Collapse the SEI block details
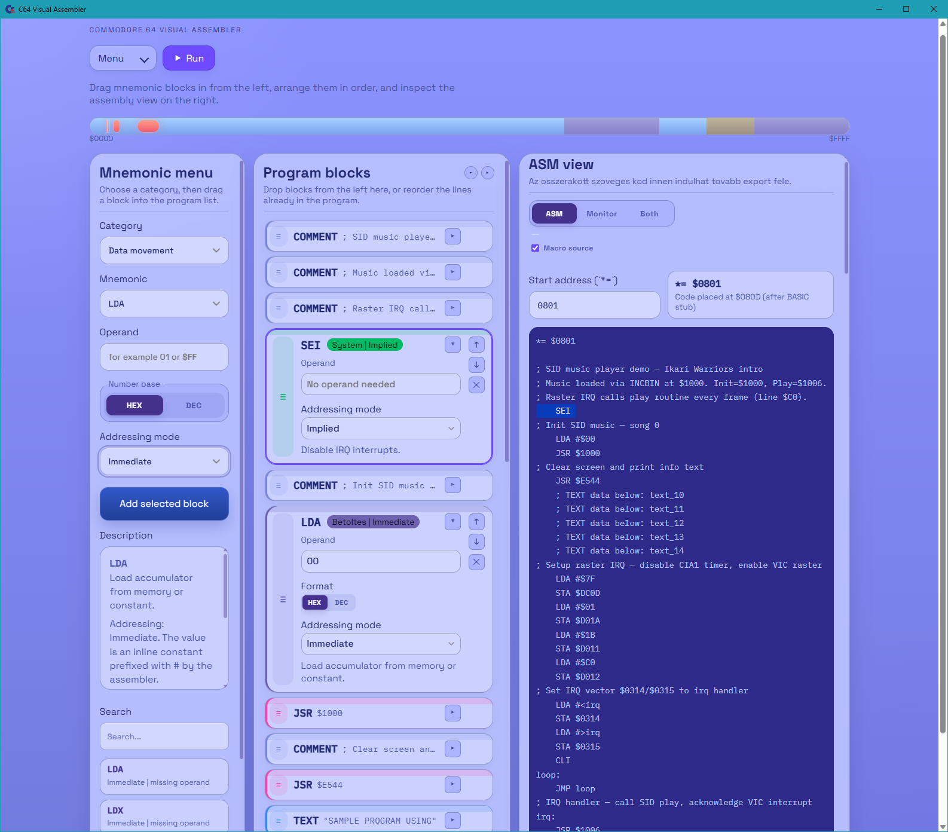 (452, 344)
